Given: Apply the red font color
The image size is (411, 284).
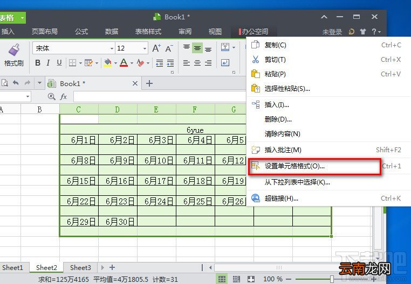Looking at the screenshot, I should pyautogui.click(x=124, y=63).
